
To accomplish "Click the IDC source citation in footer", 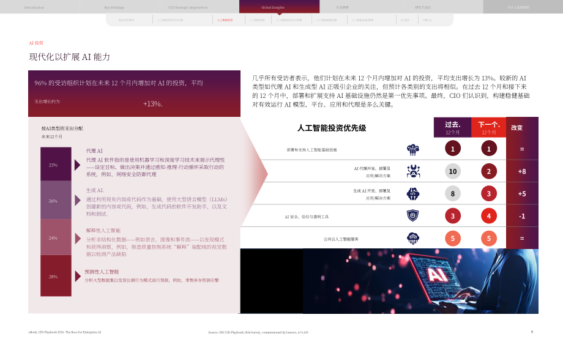I will point(258,332).
